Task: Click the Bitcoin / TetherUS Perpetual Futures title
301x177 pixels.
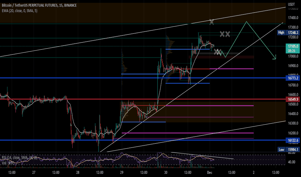Action: tap(39, 5)
